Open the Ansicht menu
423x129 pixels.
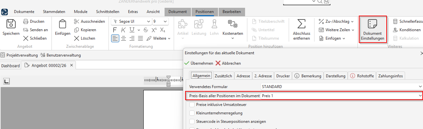[153, 12]
